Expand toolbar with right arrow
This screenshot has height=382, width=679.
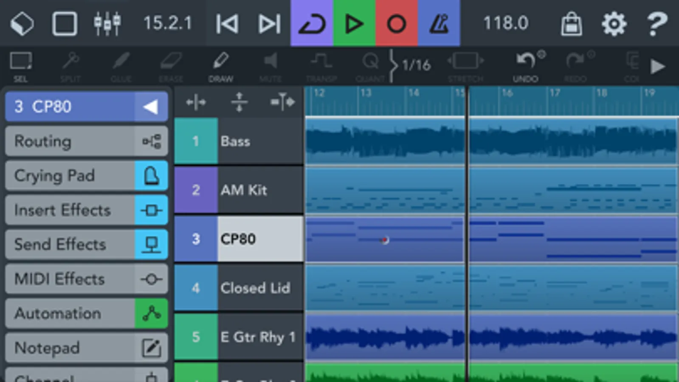point(658,66)
